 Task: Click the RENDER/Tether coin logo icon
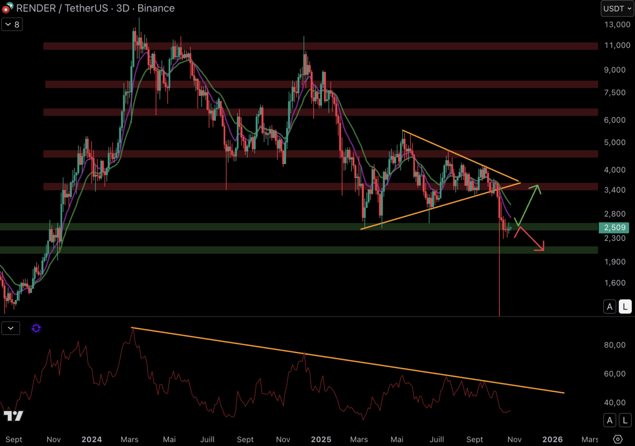coord(7,7)
